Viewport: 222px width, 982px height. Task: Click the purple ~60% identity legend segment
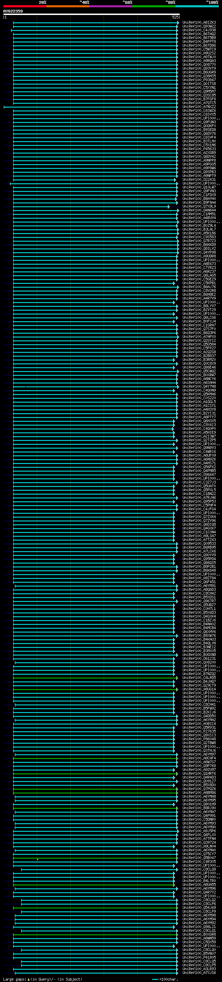pos(111,6)
